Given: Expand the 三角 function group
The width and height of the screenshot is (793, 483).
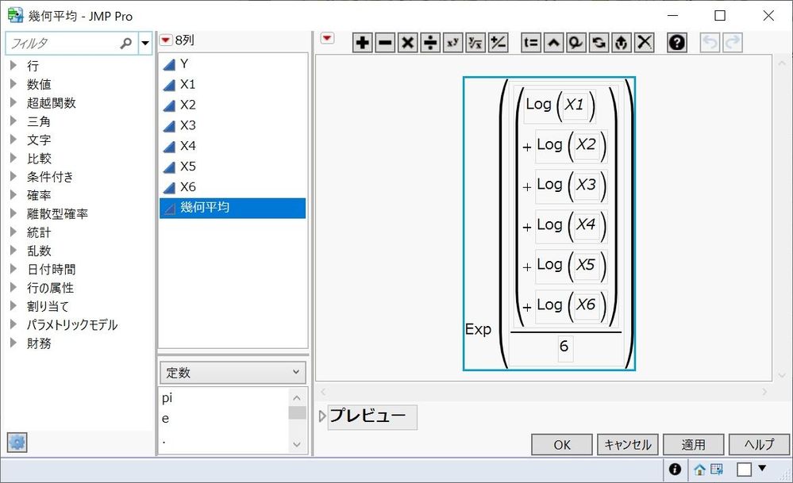Looking at the screenshot, I should pos(13,121).
